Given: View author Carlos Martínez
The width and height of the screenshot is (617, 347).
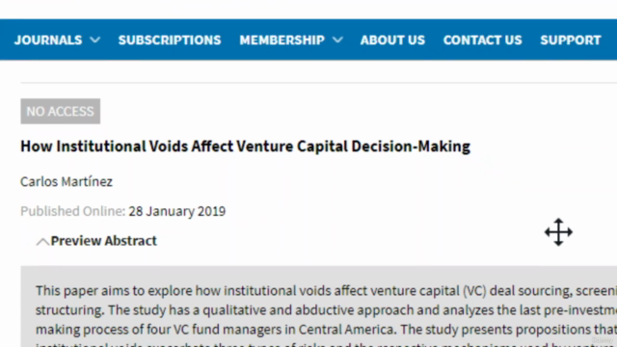Looking at the screenshot, I should (x=67, y=181).
